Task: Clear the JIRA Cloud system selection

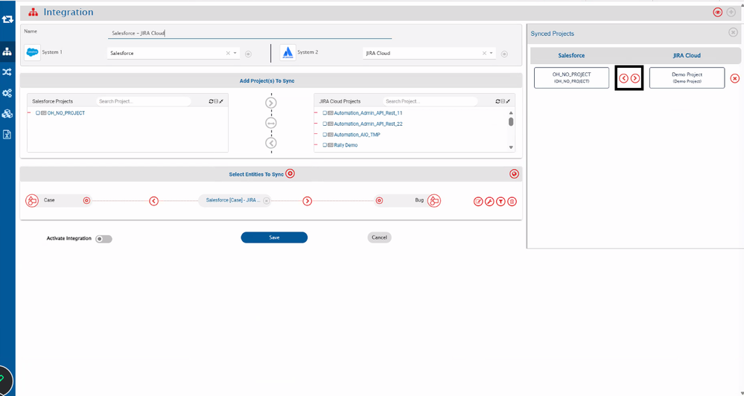Action: pyautogui.click(x=484, y=53)
